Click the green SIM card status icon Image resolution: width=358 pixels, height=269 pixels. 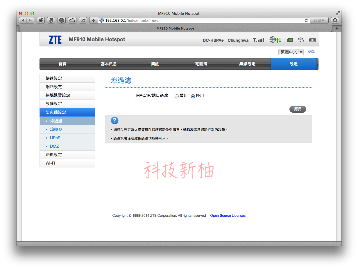click(x=290, y=40)
